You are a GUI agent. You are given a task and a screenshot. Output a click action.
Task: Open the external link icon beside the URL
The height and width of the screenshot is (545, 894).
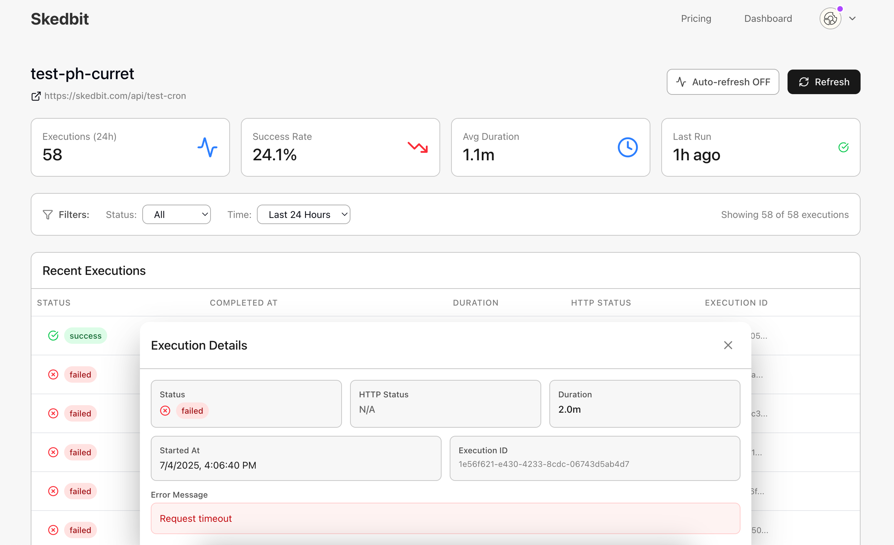(x=35, y=96)
